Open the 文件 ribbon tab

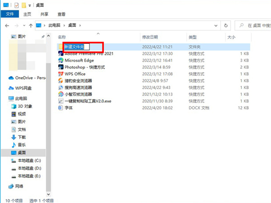point(10,14)
